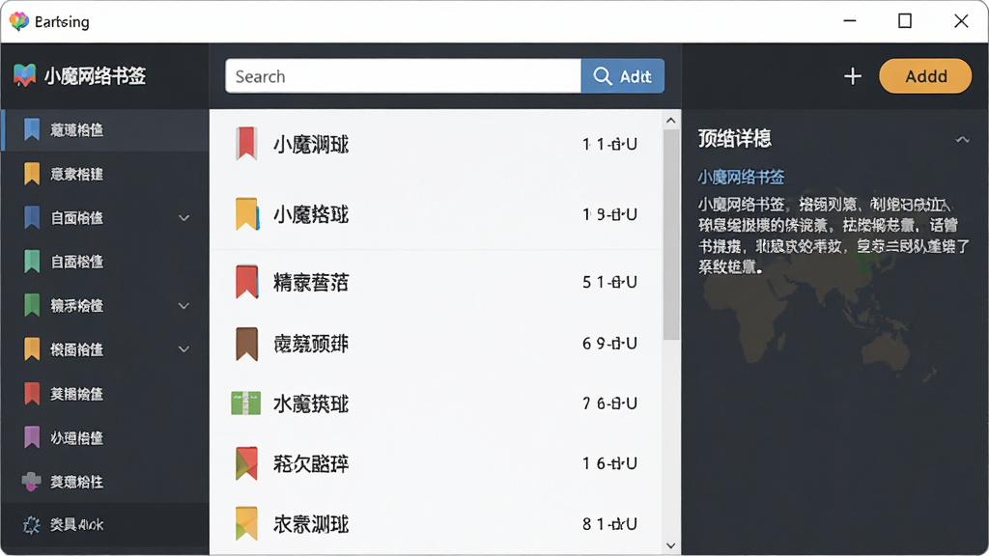Image resolution: width=989 pixels, height=556 pixels.
Task: Click the row value starting with '1 6-'
Action: pyautogui.click(x=609, y=463)
